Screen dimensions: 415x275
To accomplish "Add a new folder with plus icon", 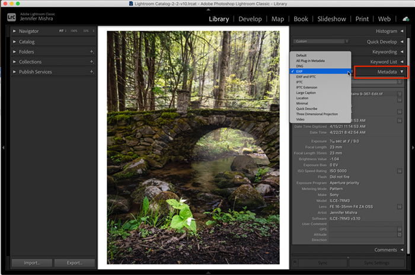I will pos(91,52).
